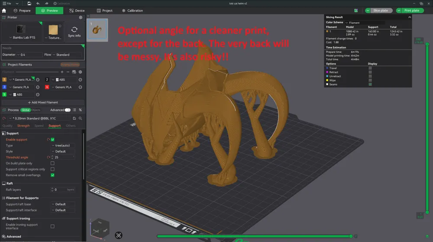Open support Type tree(auto) dropdown

63,145
